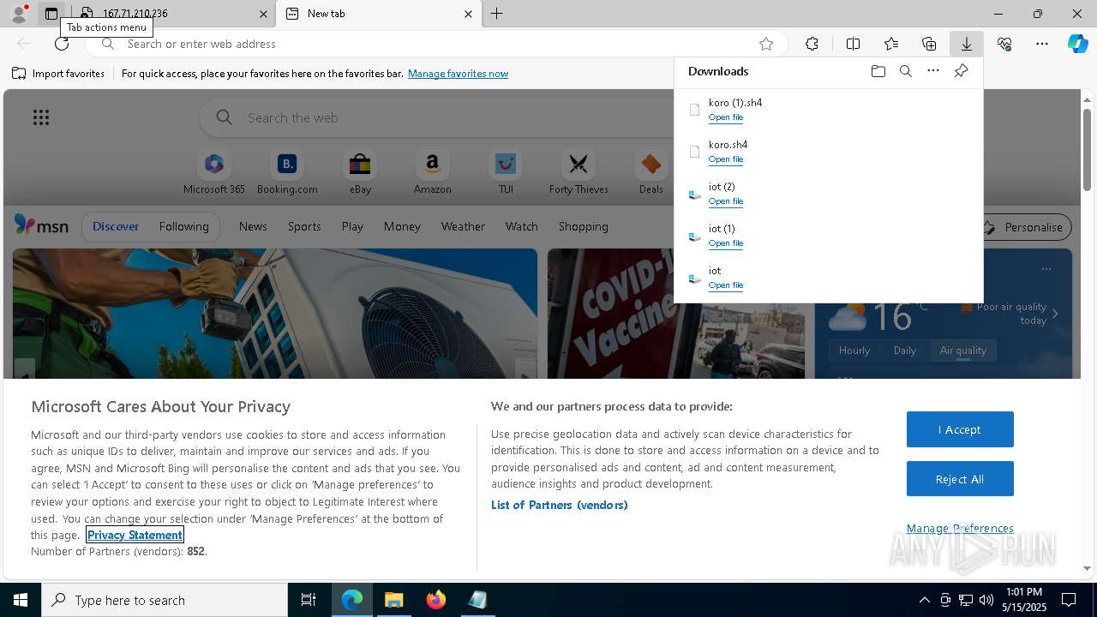1097x617 pixels.
Task: Open the Favorites list icon
Action: pyautogui.click(x=891, y=44)
